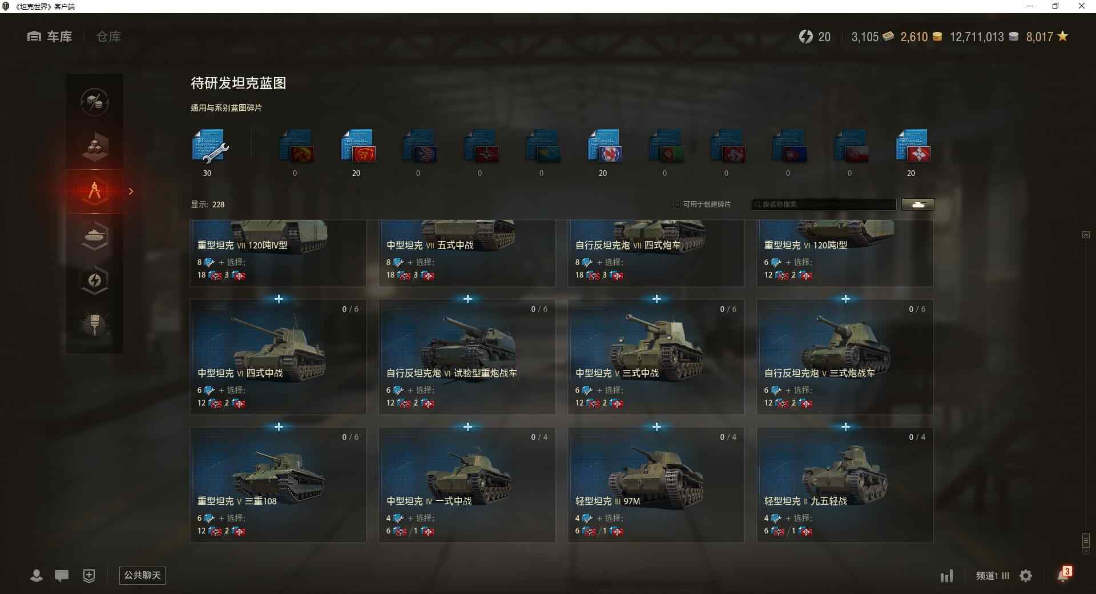Open the top sidebar storage icon
Viewport: 1096px width, 594px height.
95,102
